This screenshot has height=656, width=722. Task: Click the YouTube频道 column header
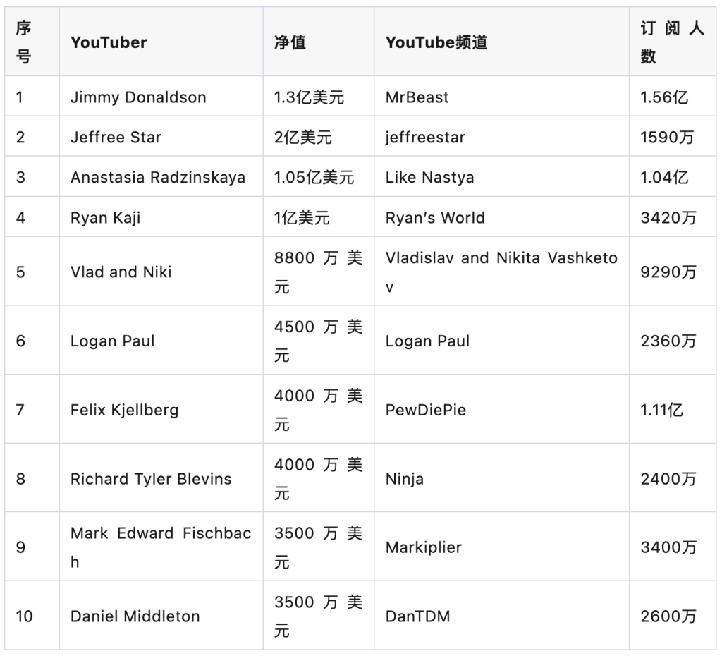tap(501, 42)
